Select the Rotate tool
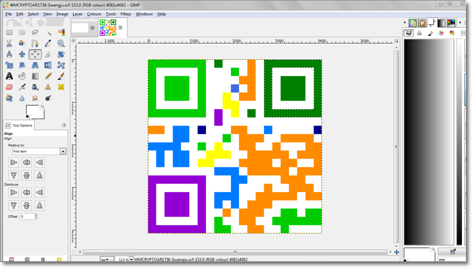 pyautogui.click(x=61, y=54)
